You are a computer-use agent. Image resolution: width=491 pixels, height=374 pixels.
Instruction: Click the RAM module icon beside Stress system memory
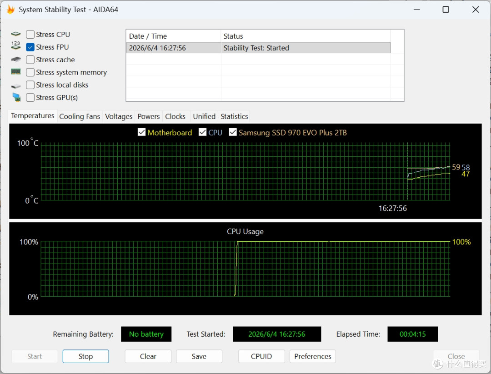pyautogui.click(x=15, y=72)
